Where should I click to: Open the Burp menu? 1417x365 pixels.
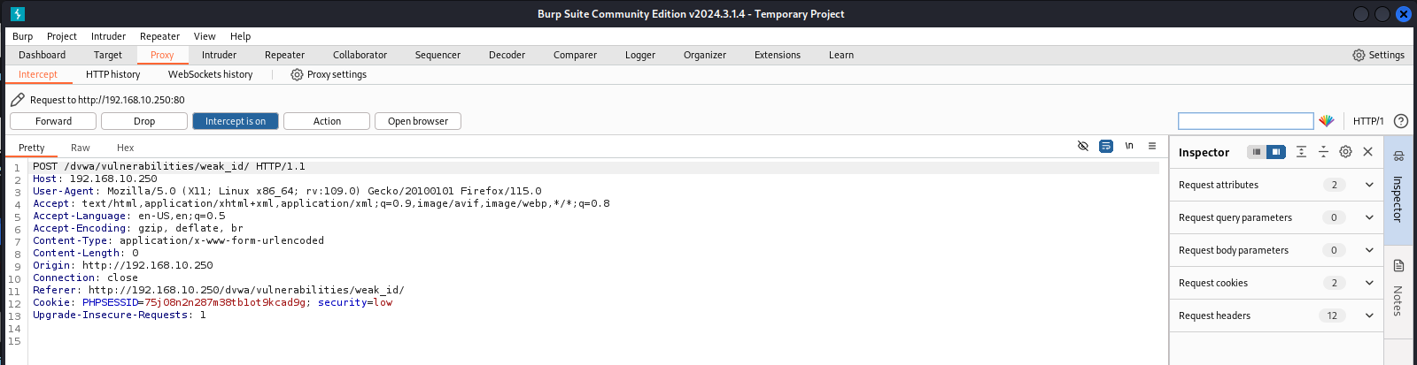[23, 36]
